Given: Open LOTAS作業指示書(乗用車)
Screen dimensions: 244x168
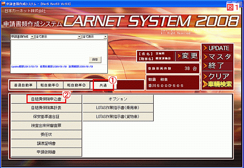Looking at the screenshot, I should pos(118,108).
